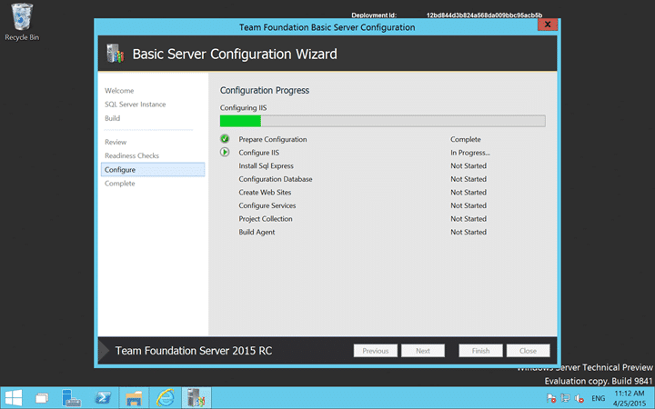Click the Configuration Database row text
The width and height of the screenshot is (655, 409).
[276, 179]
